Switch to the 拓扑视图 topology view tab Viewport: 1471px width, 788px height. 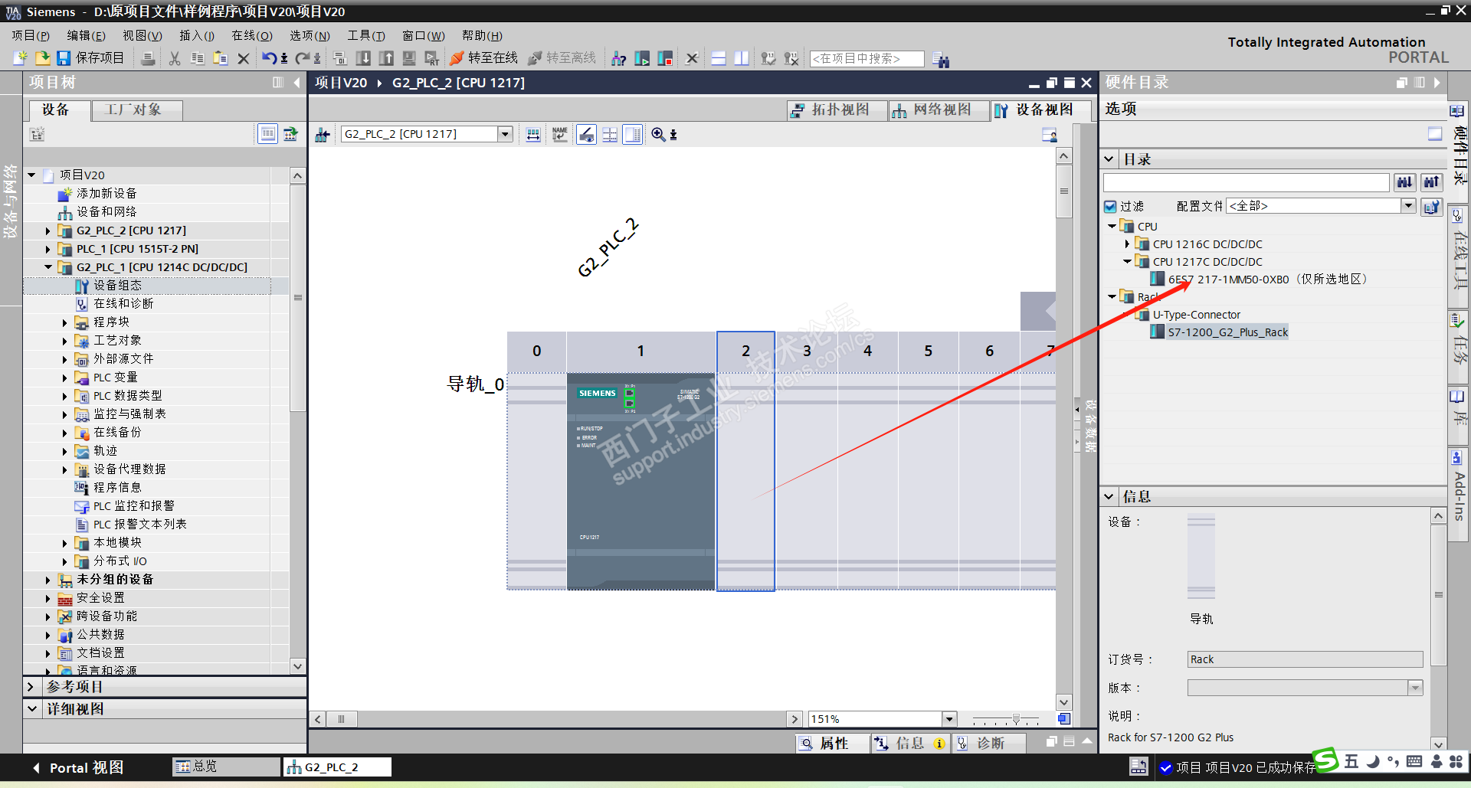click(837, 110)
